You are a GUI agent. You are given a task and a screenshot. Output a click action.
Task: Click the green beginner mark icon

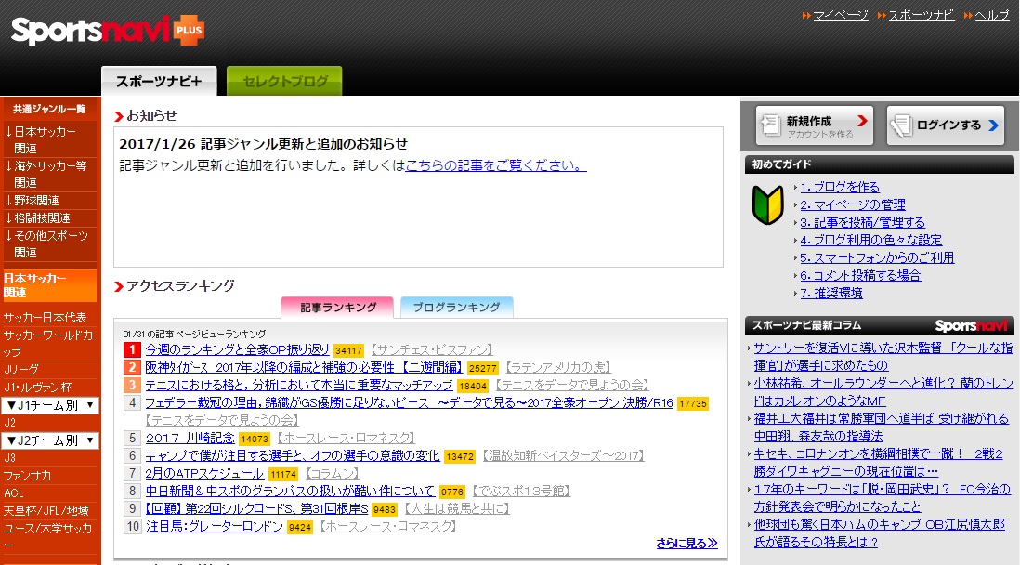[768, 204]
